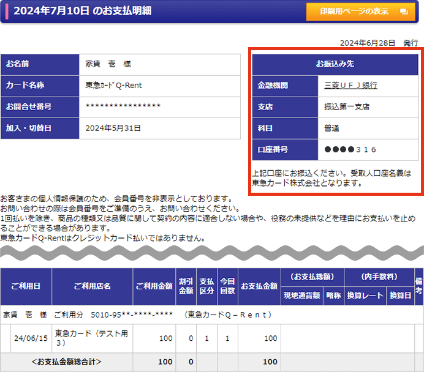Select the お名前 label cell
The image size is (424, 372).
[x=40, y=64]
